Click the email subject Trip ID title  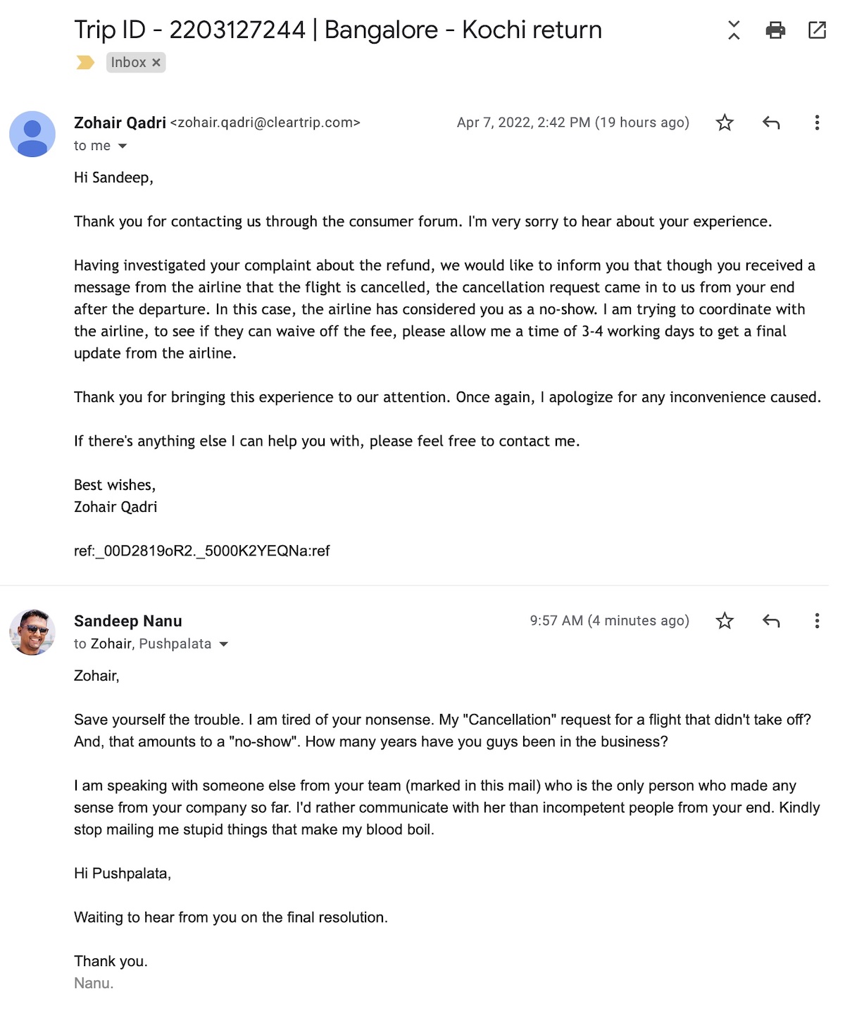[338, 30]
